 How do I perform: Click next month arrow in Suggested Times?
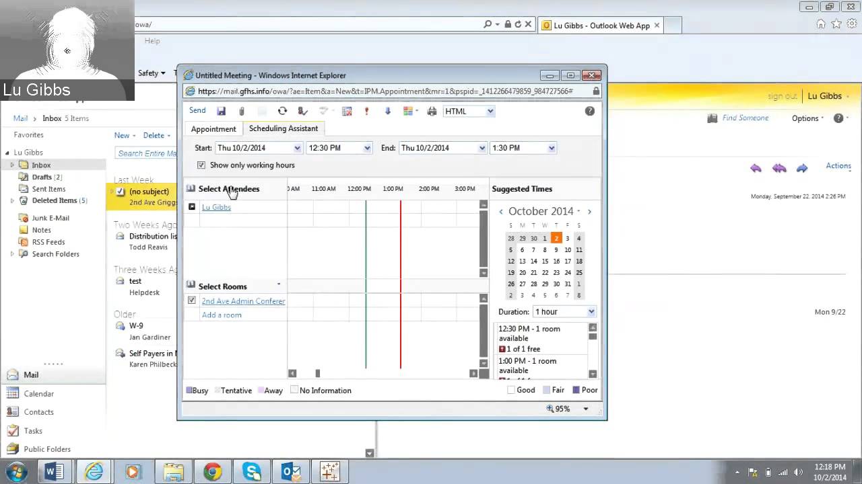coord(589,212)
